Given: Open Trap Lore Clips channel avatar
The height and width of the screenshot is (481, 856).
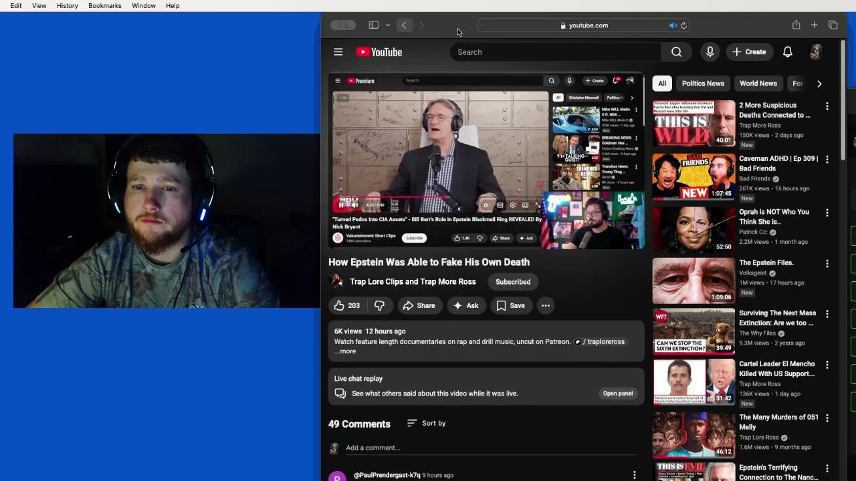Looking at the screenshot, I should [336, 282].
